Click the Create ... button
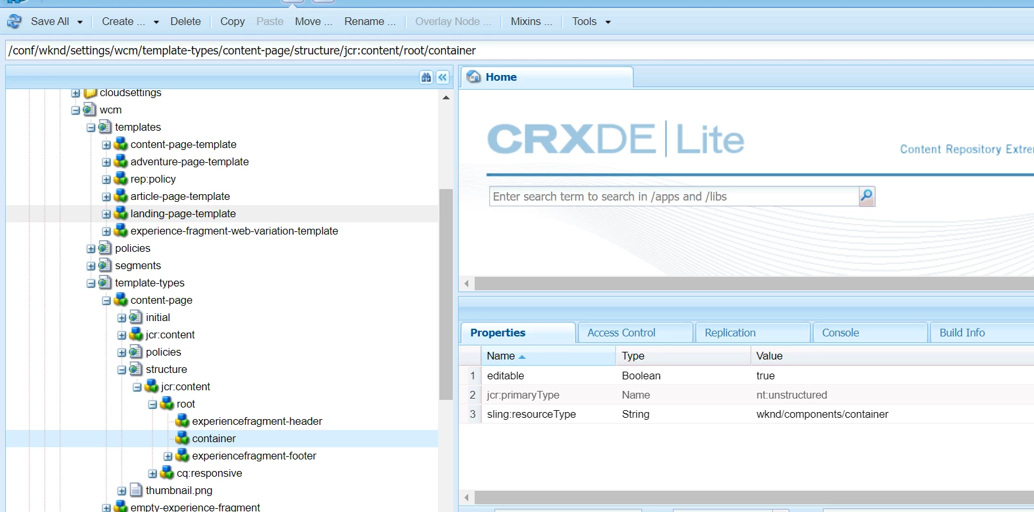This screenshot has width=1034, height=512. pyautogui.click(x=124, y=21)
